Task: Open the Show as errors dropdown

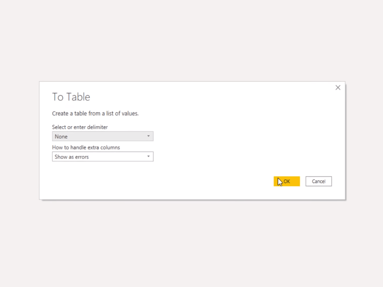Action: click(103, 157)
